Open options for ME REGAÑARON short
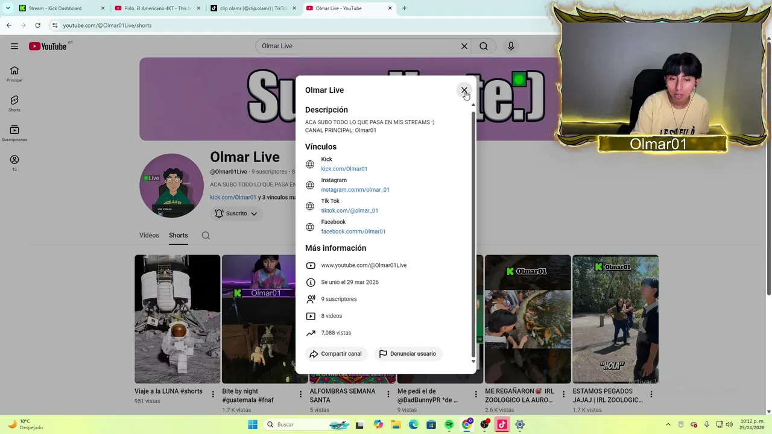 pyautogui.click(x=563, y=394)
